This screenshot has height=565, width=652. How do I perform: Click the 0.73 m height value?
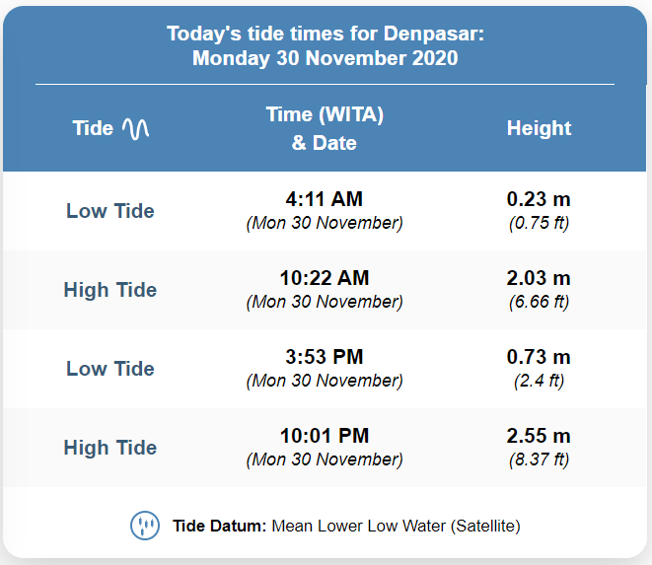[x=539, y=357]
